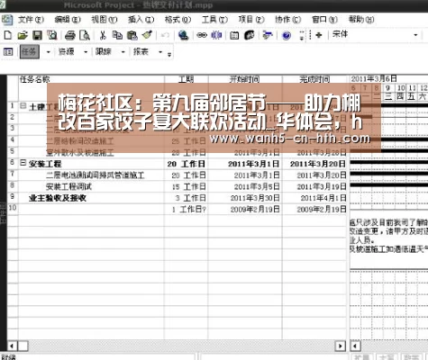Screen dimensions: 428x360
Task: Insert hyperlink with the globe icon
Action: tap(183, 35)
